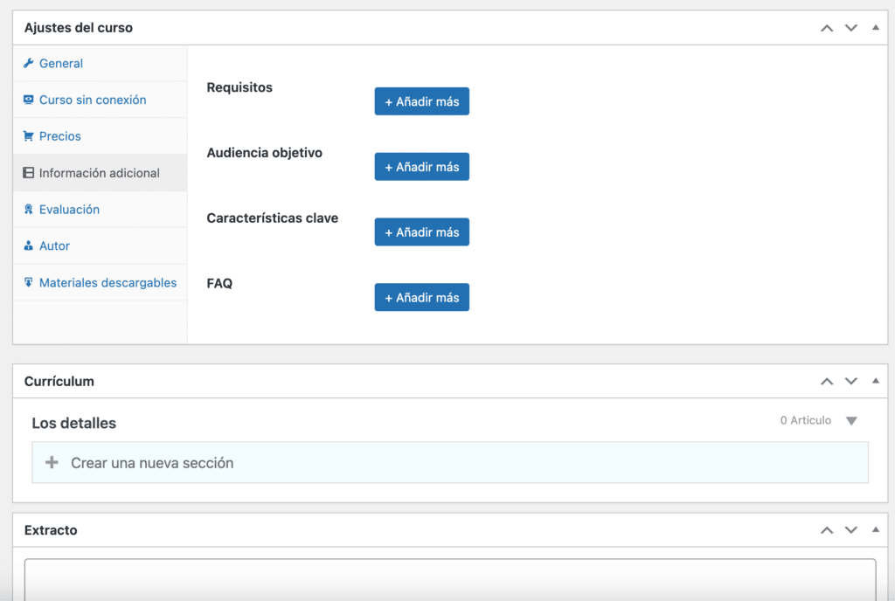This screenshot has width=895, height=601.
Task: Click Añadir más for Características clave
Action: click(421, 231)
